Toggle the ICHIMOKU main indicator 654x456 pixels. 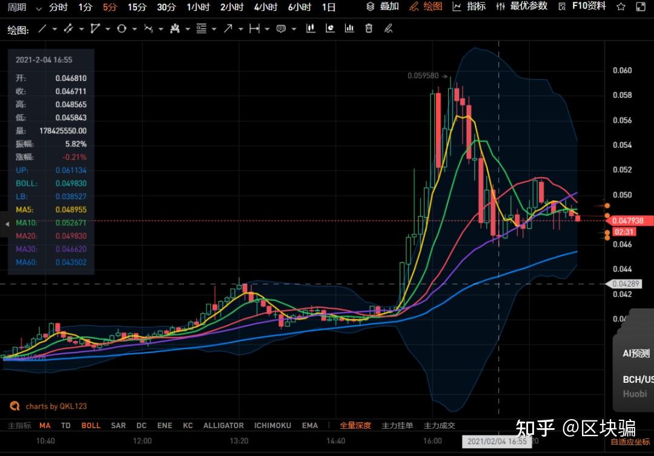pos(272,426)
